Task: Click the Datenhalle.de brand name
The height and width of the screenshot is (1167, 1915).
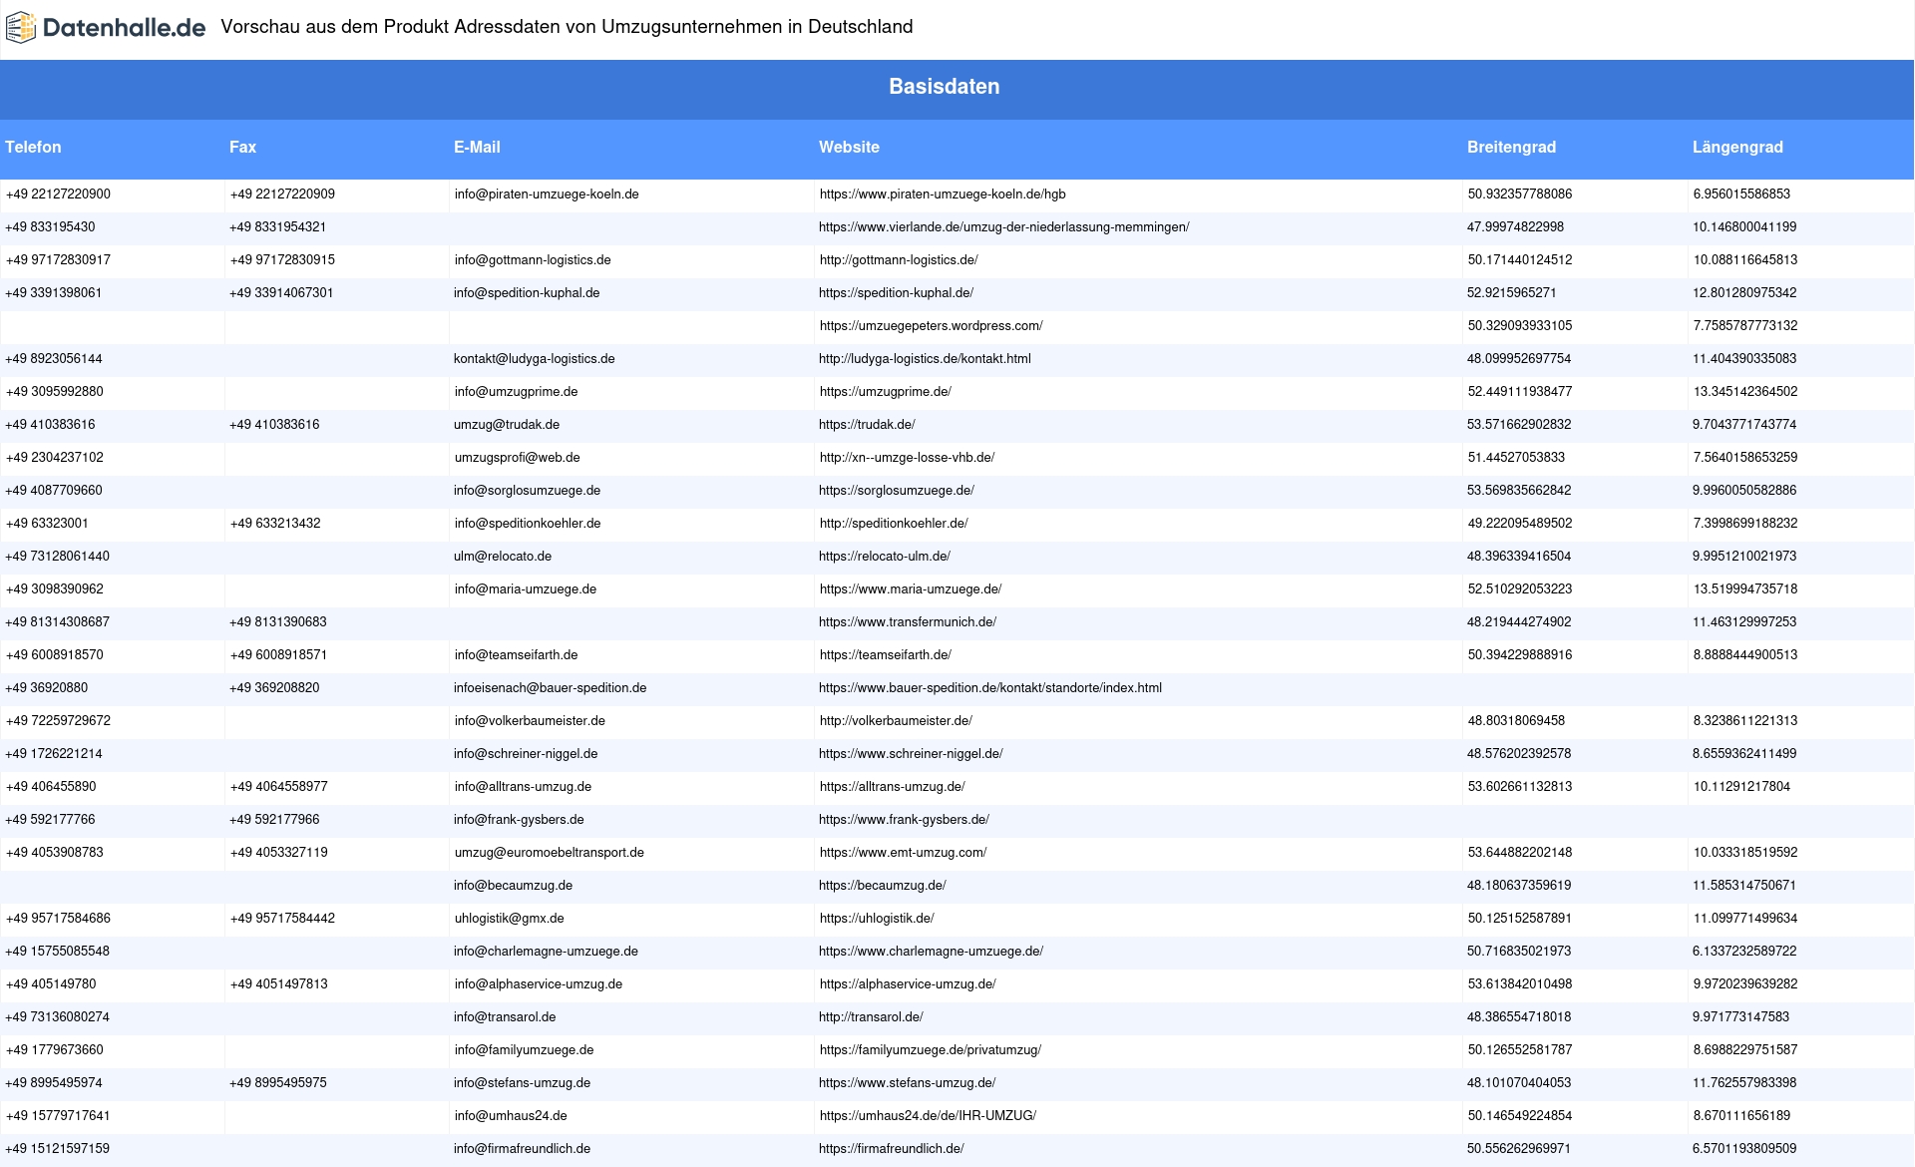Action: click(x=125, y=28)
